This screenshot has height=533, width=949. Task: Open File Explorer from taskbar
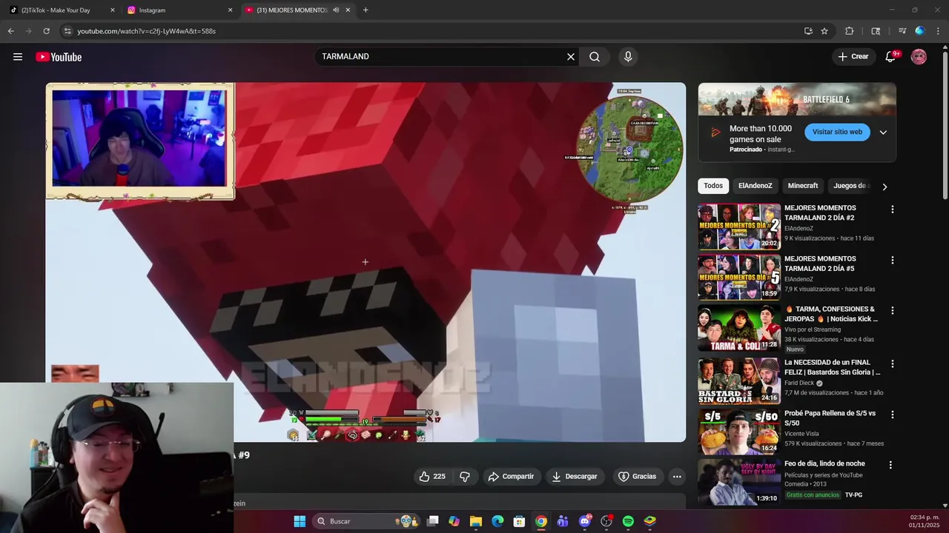(x=476, y=521)
